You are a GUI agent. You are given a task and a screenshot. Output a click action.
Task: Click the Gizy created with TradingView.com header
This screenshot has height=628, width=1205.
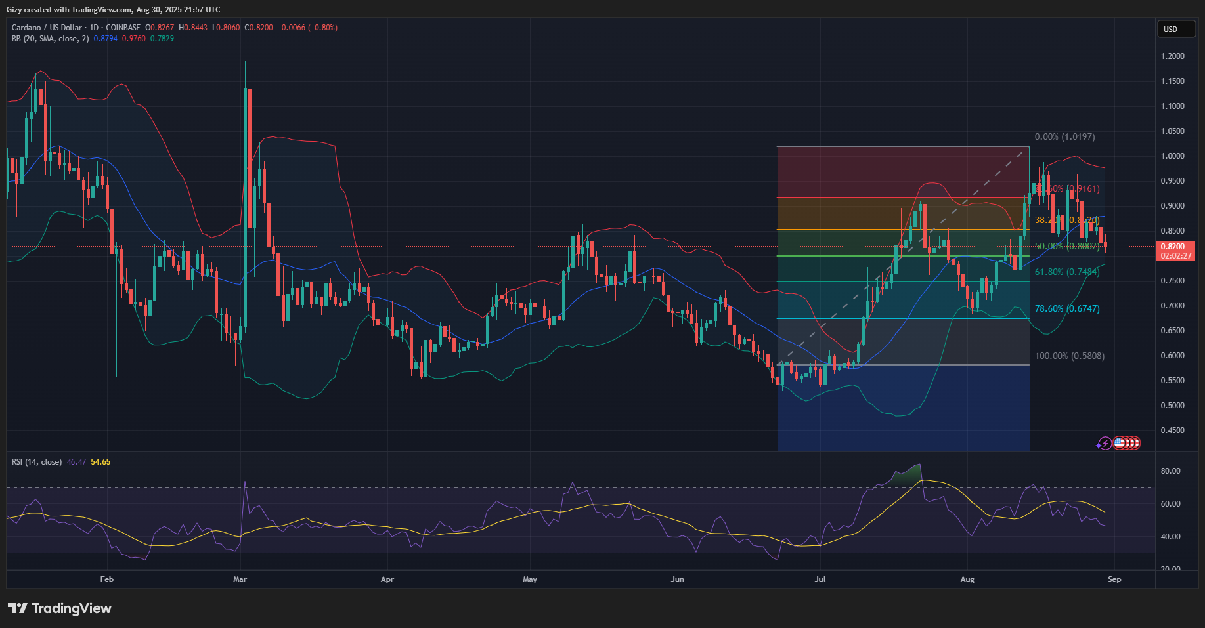coord(113,10)
